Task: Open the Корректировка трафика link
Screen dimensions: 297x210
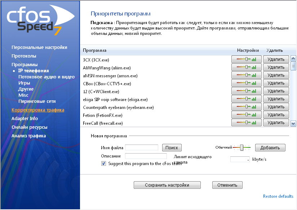Action: [38, 110]
